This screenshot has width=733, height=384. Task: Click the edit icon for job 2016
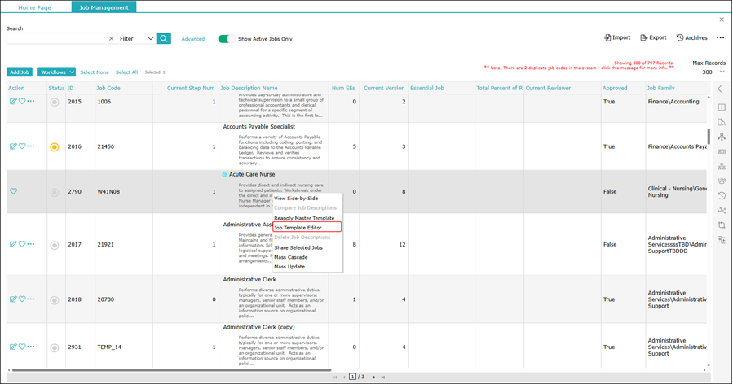[13, 146]
